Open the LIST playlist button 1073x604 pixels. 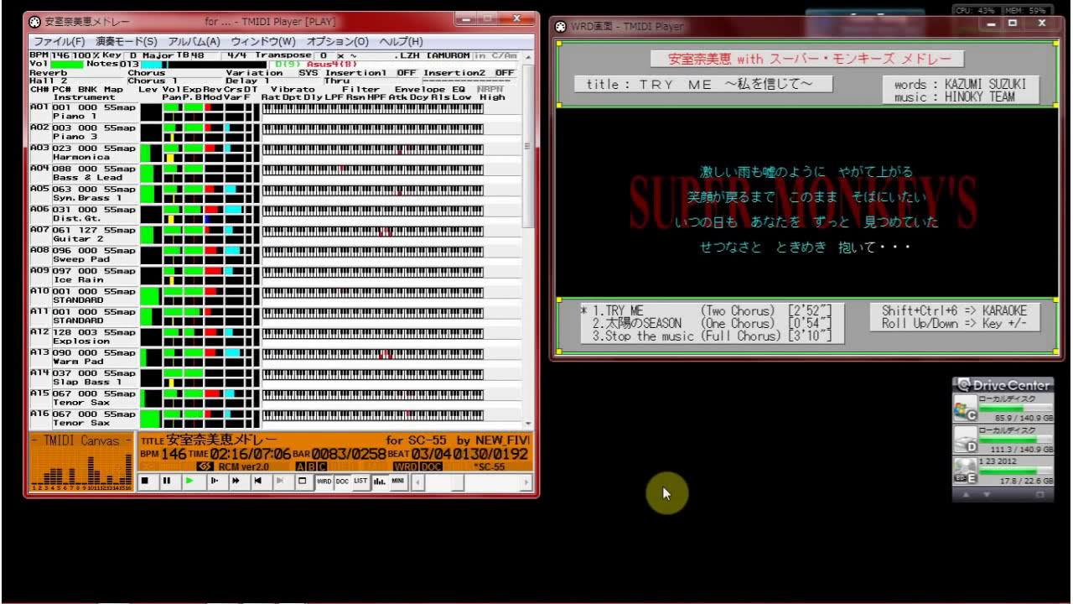pyautogui.click(x=360, y=482)
